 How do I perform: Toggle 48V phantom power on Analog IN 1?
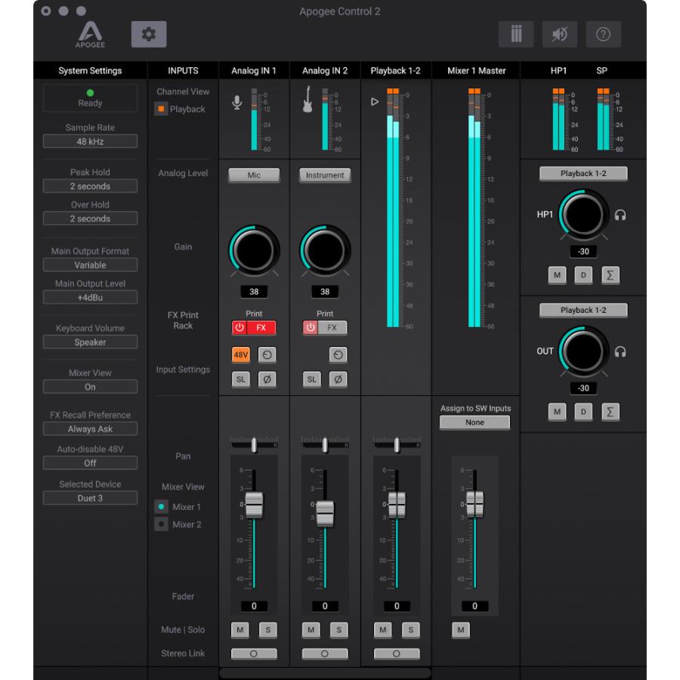[x=240, y=354]
